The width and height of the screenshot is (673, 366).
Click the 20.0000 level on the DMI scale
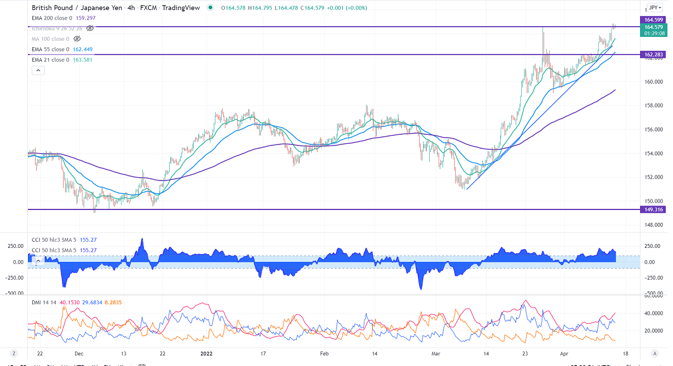tap(653, 331)
